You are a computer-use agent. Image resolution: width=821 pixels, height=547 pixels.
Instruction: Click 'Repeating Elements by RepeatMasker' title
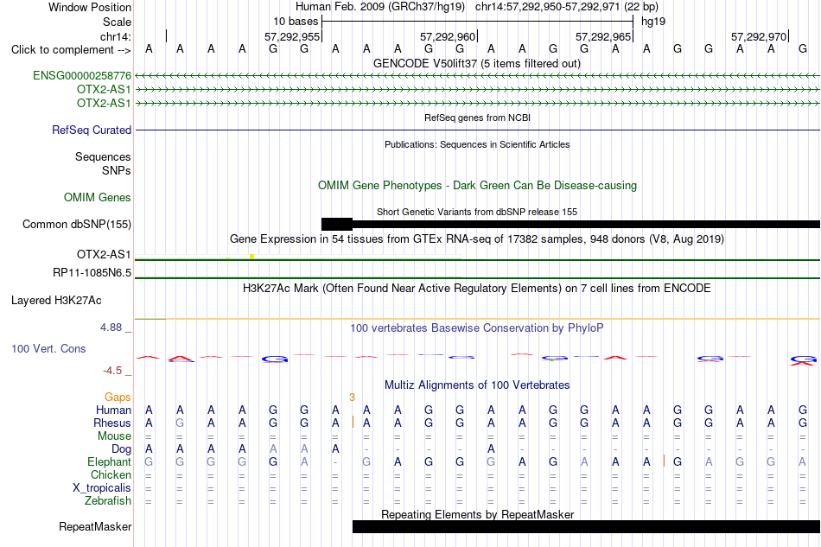[x=478, y=514]
